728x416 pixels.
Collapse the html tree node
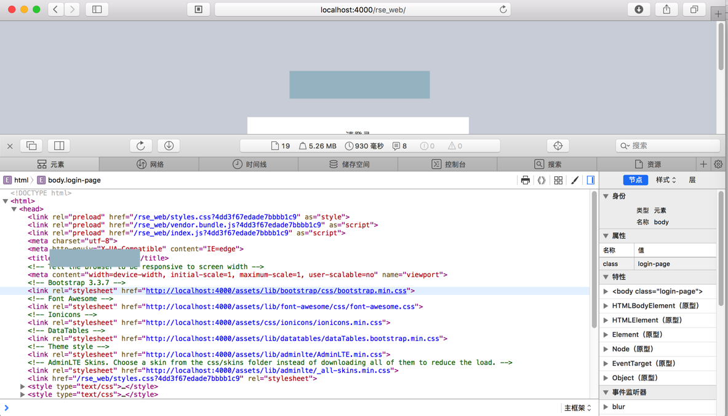pyautogui.click(x=6, y=201)
